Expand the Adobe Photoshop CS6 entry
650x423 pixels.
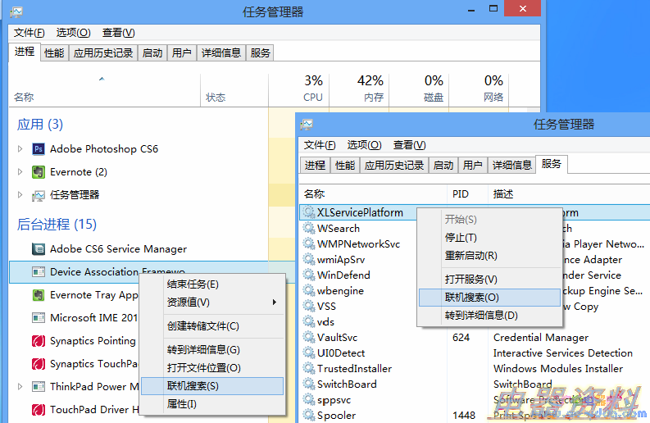tap(20, 149)
